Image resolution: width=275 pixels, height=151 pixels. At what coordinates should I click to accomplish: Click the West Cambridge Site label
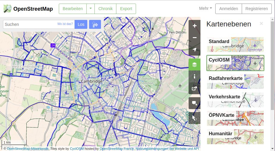tap(24, 69)
